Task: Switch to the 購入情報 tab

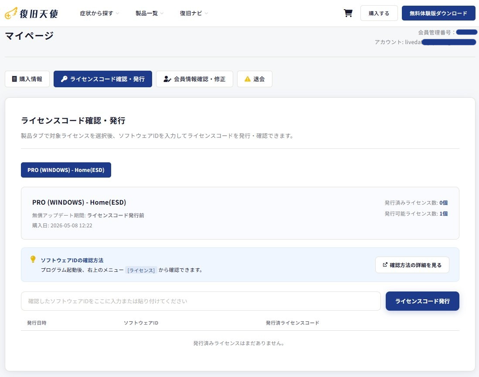Action: [27, 79]
